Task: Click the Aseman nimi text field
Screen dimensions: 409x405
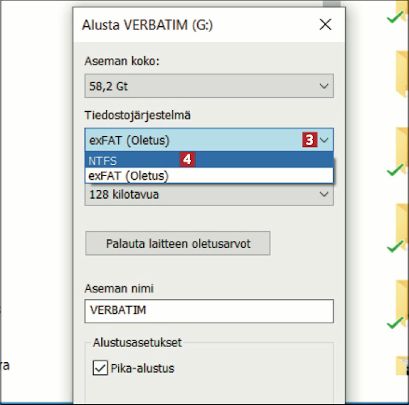Action: [x=209, y=311]
